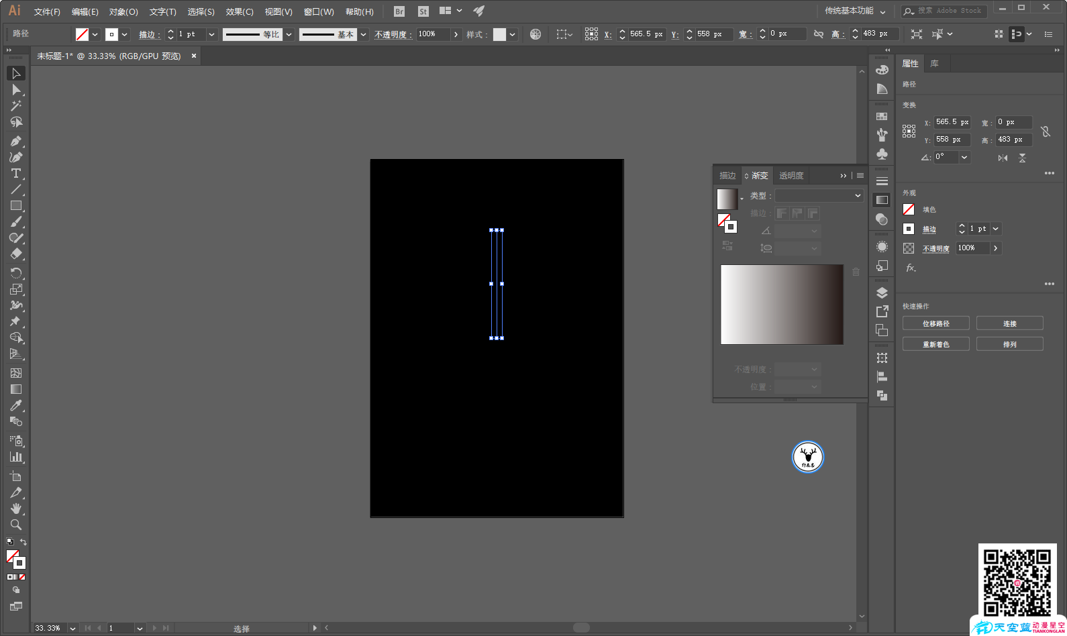Open rotation angle dropdown in Properties
The image size is (1067, 636).
[964, 157]
